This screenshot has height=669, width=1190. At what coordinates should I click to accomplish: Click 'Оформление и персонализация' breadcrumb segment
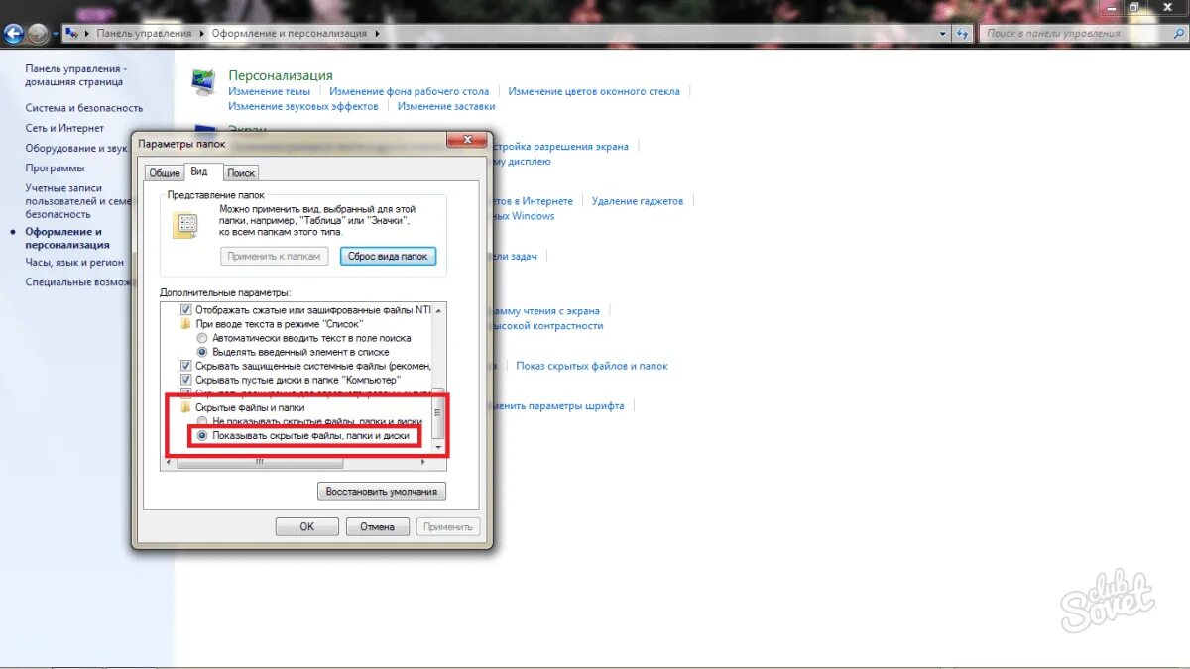(289, 33)
